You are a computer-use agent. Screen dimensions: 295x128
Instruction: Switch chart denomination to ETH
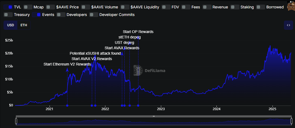(24, 25)
